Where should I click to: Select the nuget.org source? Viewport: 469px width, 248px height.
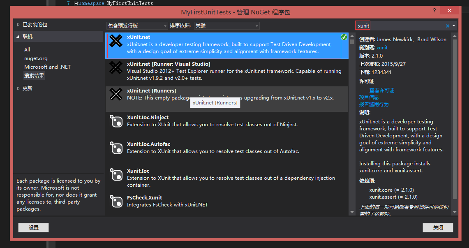(36, 58)
